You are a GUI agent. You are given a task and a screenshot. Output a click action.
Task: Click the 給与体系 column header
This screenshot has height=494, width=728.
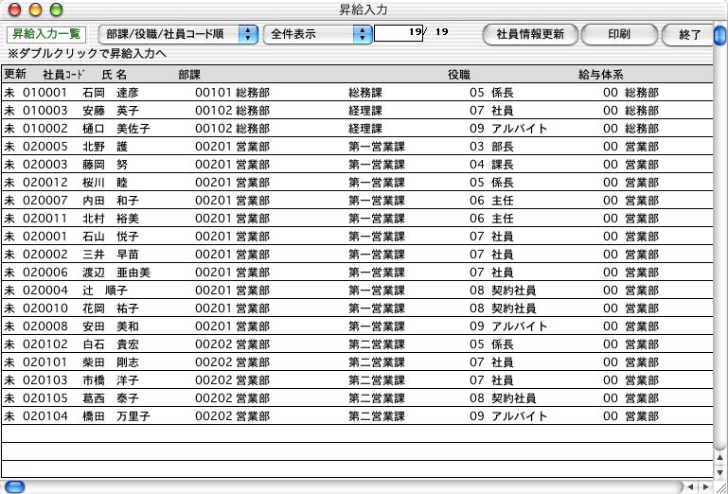[599, 74]
